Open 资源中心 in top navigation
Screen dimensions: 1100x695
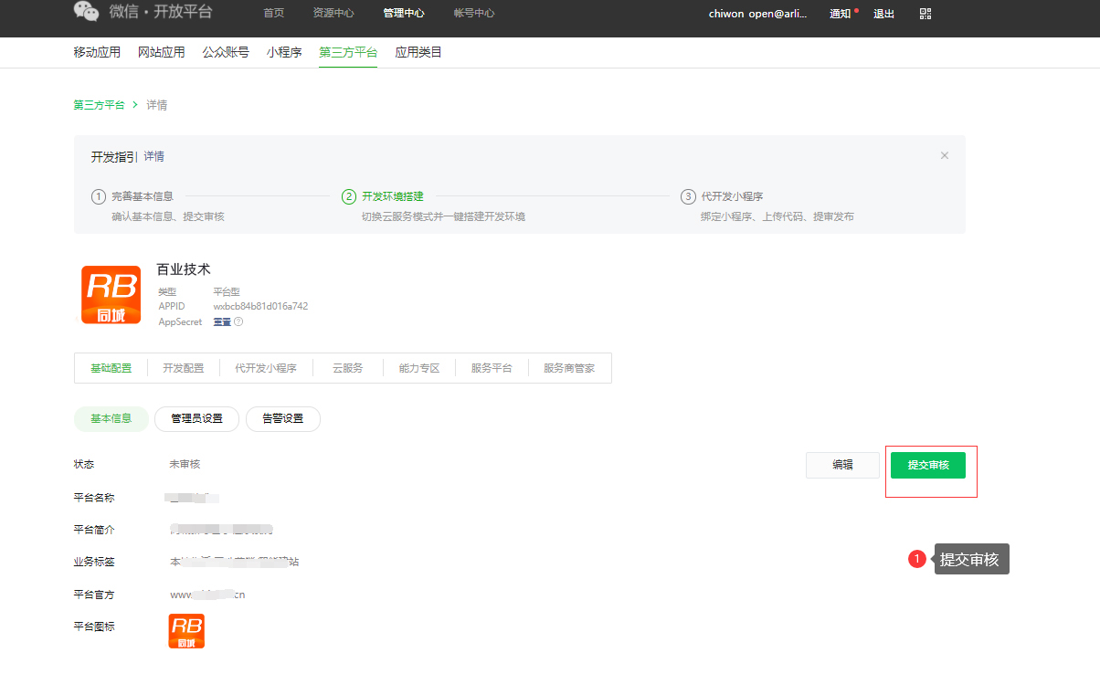click(333, 13)
